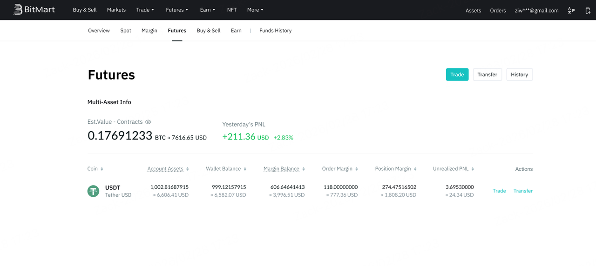The image size is (596, 266).
Task: Click the BitMart logo
Action: [34, 10]
